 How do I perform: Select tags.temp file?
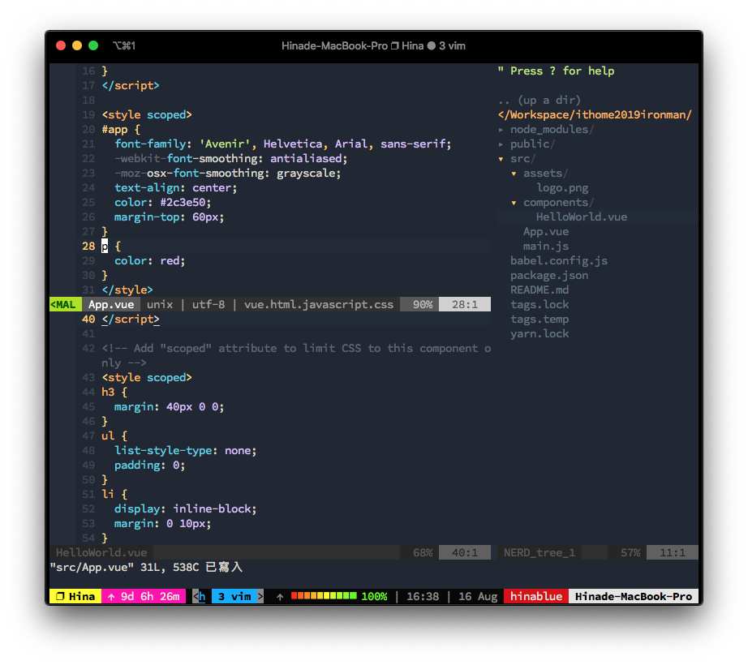540,320
